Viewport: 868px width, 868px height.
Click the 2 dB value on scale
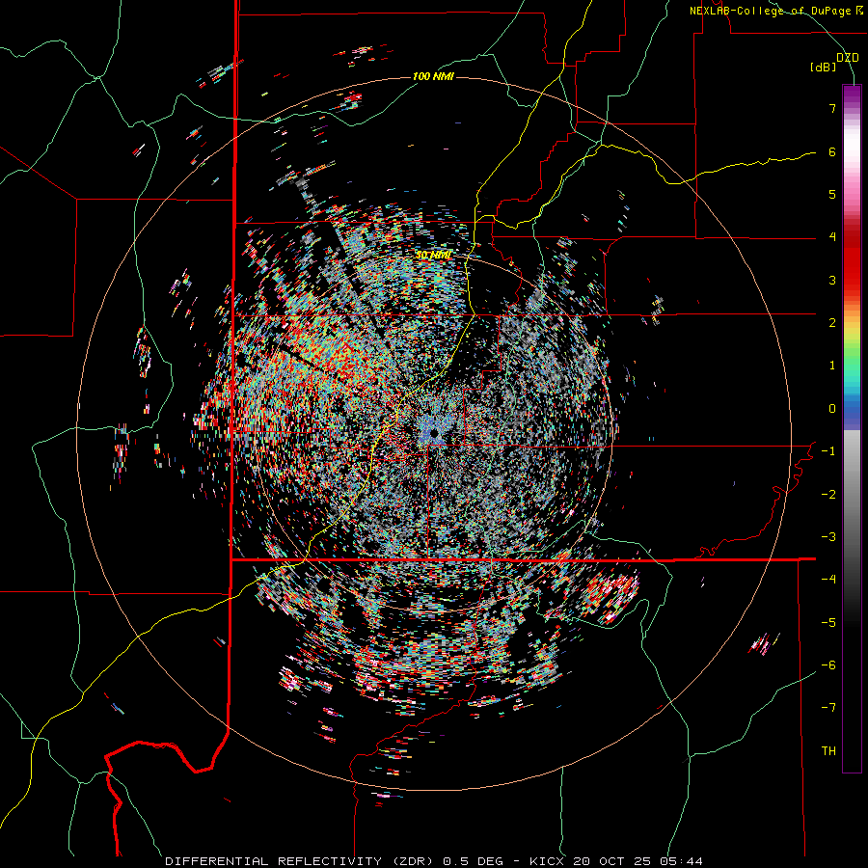832,323
